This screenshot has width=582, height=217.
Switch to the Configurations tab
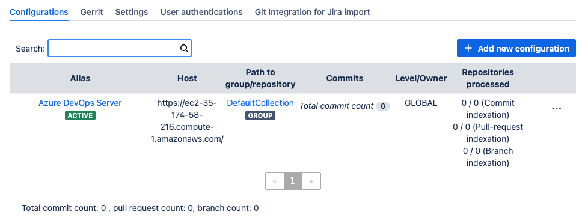pyautogui.click(x=39, y=12)
